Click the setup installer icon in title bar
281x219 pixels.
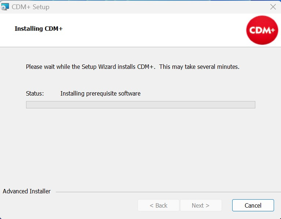[5, 7]
